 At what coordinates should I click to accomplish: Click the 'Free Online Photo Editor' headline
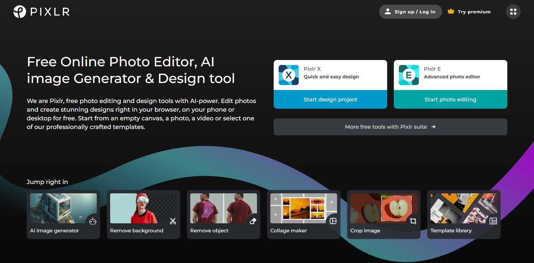tap(131, 70)
